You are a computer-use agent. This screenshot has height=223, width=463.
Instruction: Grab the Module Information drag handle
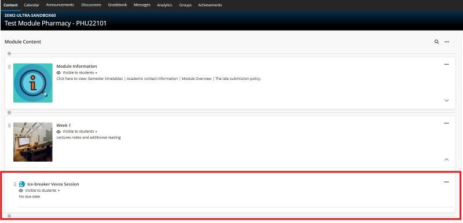tap(9, 67)
